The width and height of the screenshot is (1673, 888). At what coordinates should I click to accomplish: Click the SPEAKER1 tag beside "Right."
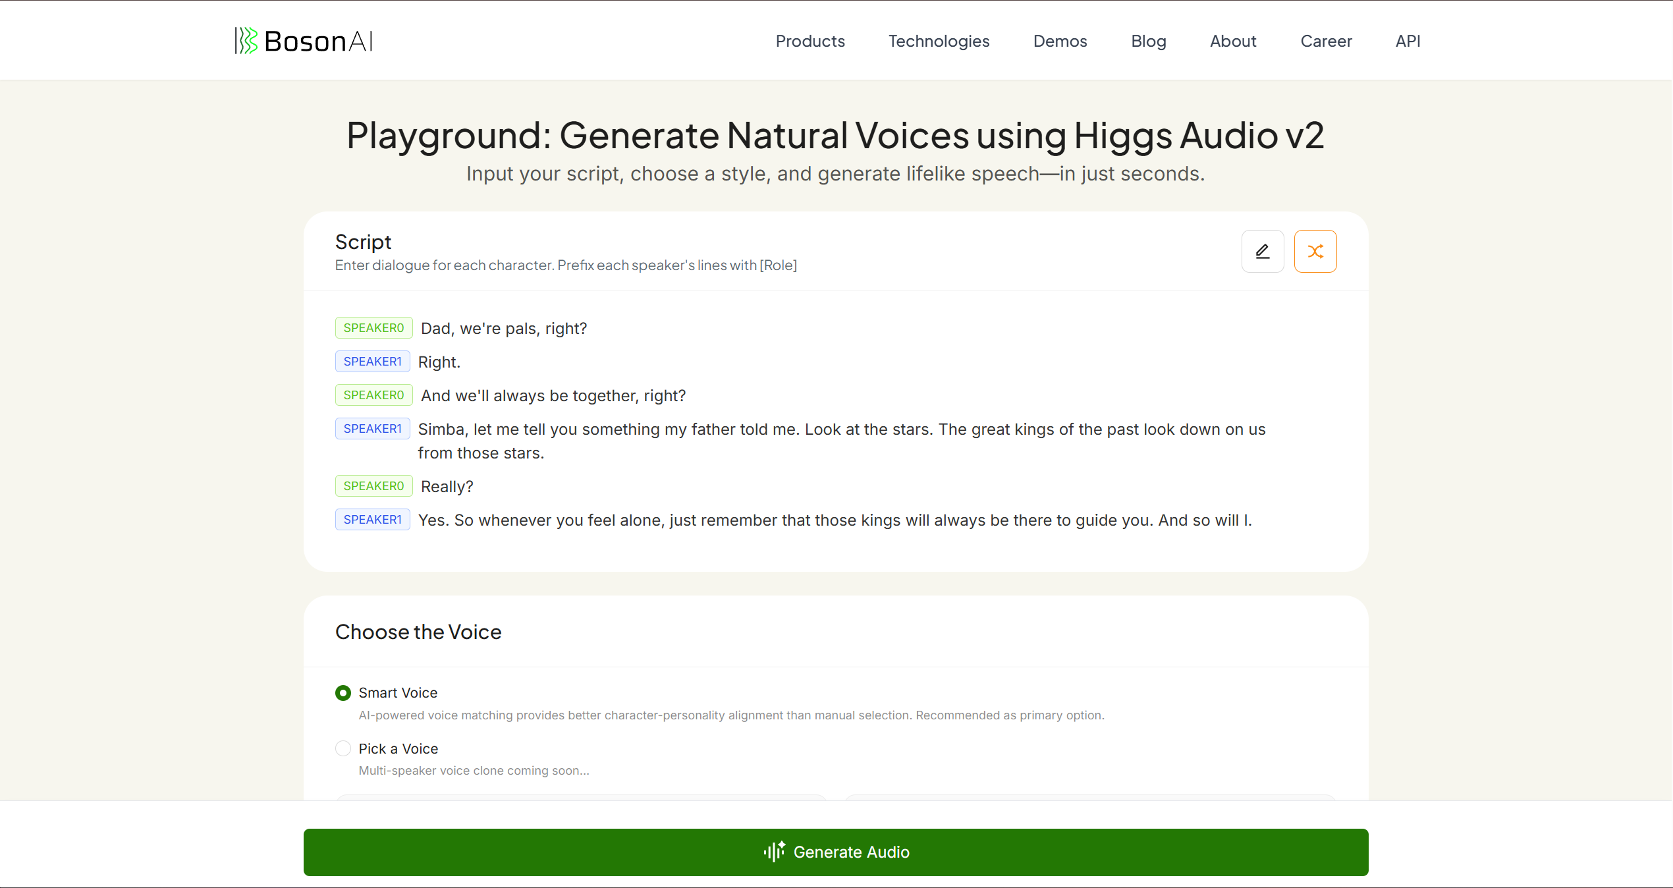[x=372, y=362]
